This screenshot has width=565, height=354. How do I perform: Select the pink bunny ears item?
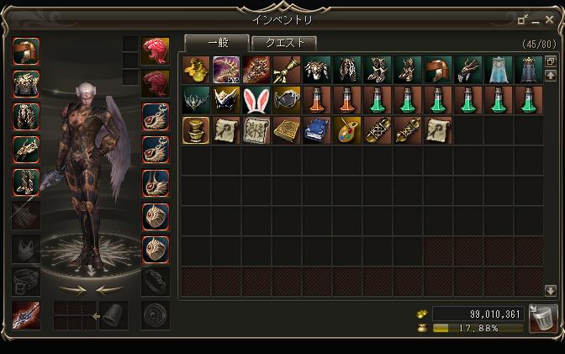coord(256,100)
